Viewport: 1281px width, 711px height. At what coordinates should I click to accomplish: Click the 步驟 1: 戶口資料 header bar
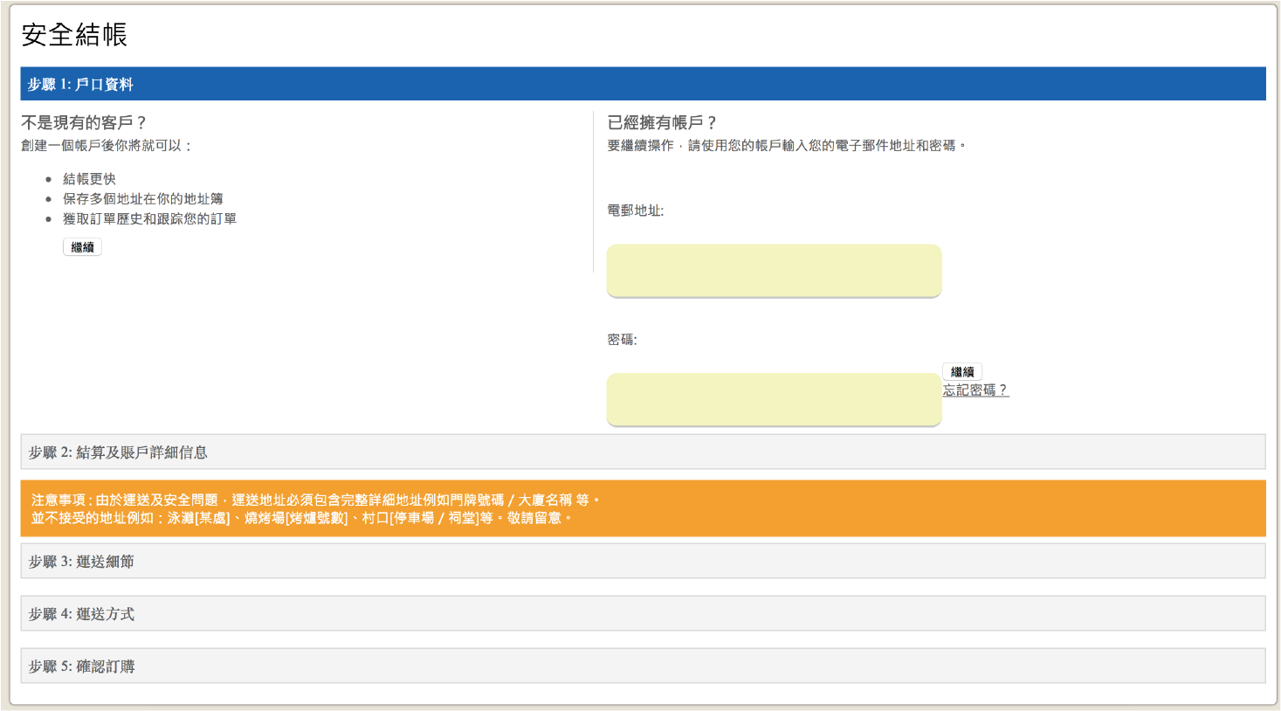[640, 83]
